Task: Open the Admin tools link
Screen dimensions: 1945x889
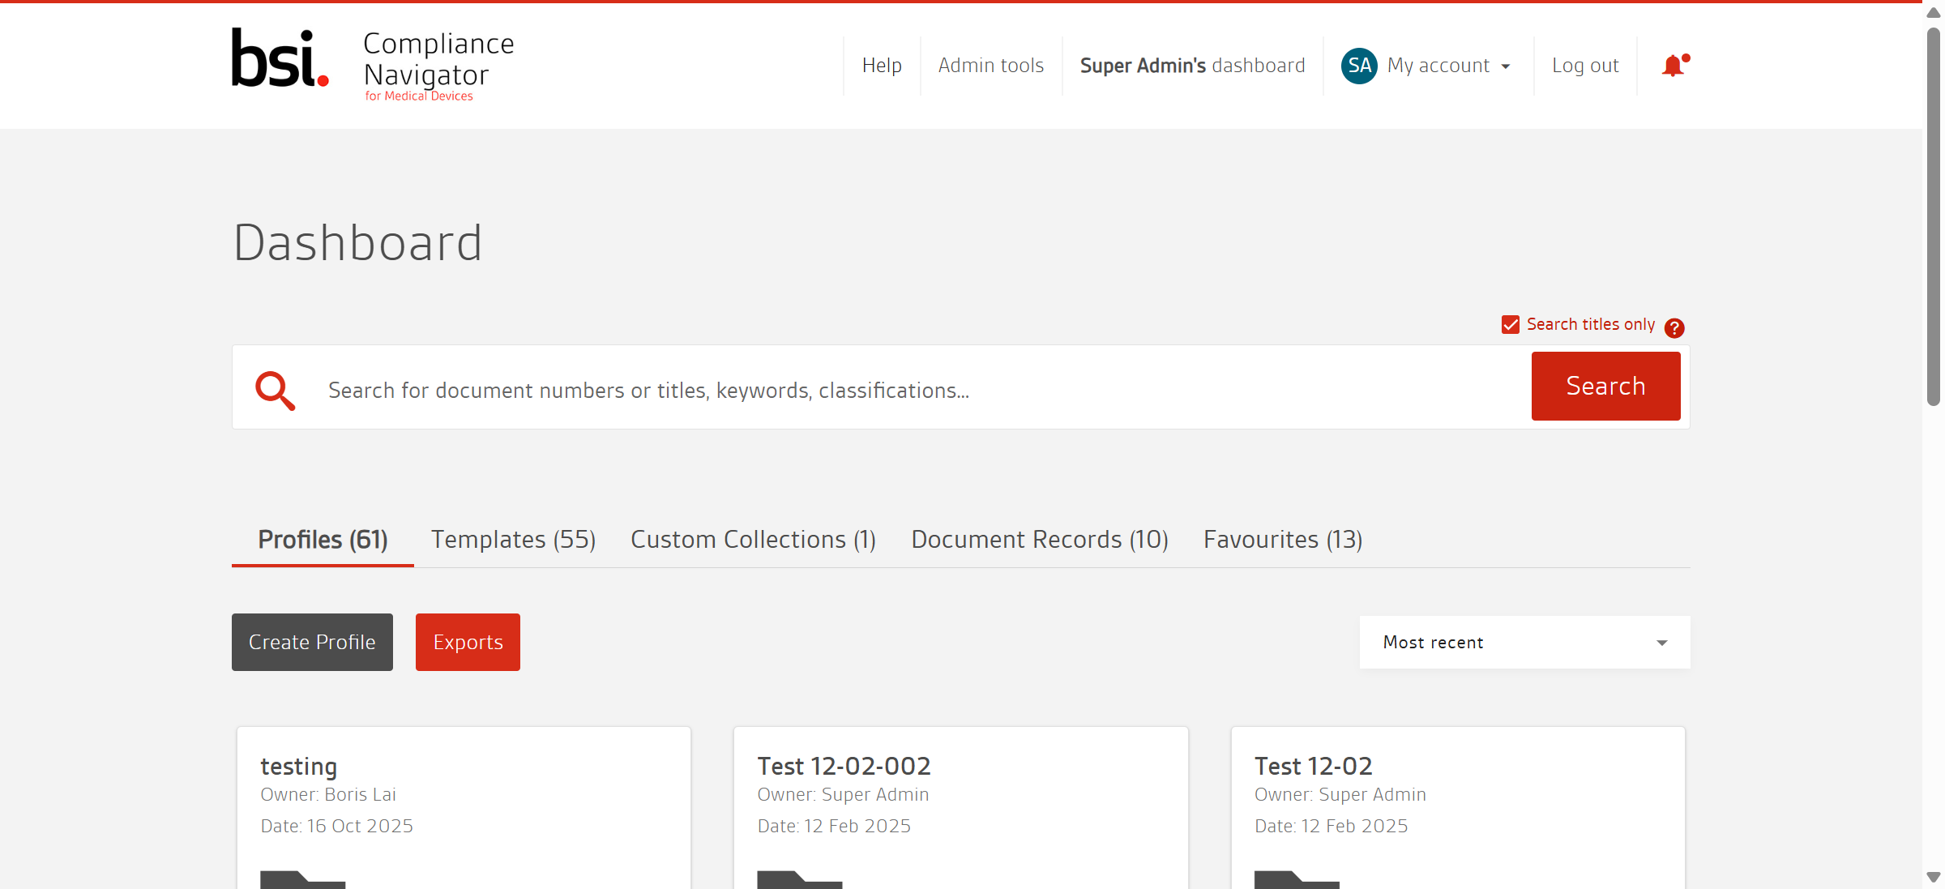Action: [990, 66]
